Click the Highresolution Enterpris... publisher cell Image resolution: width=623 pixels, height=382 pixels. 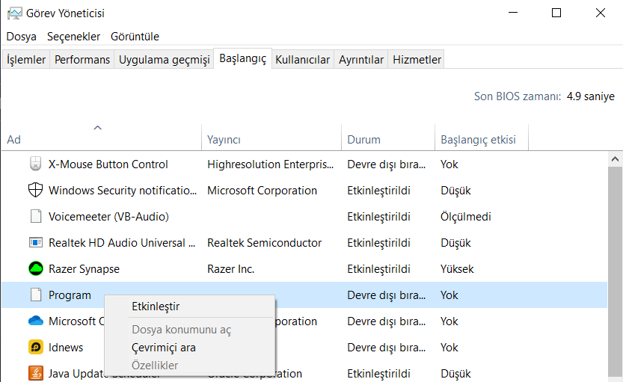pyautogui.click(x=270, y=164)
